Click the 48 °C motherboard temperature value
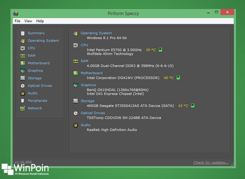This screenshot has height=179, width=245. (168, 78)
